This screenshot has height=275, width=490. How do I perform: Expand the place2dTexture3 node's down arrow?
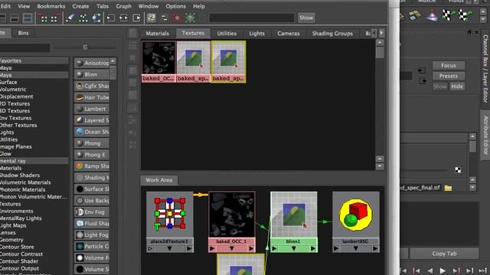pyautogui.click(x=169, y=248)
